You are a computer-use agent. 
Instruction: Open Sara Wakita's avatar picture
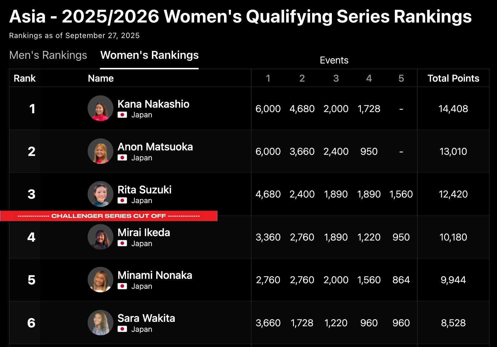pyautogui.click(x=100, y=322)
